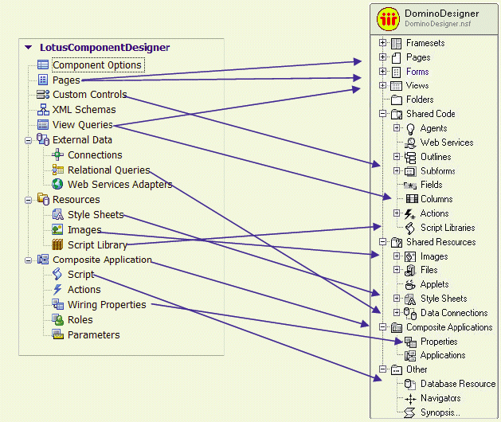Collapse the External Data node
This screenshot has height=422, width=501.
pos(29,140)
